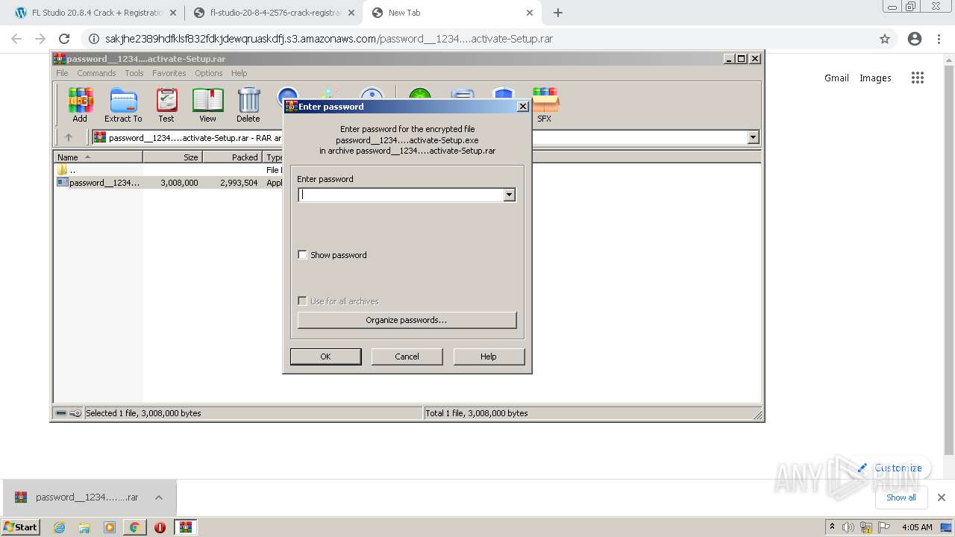The width and height of the screenshot is (955, 537).
Task: Show hidden tray icons arrow
Action: point(832,527)
